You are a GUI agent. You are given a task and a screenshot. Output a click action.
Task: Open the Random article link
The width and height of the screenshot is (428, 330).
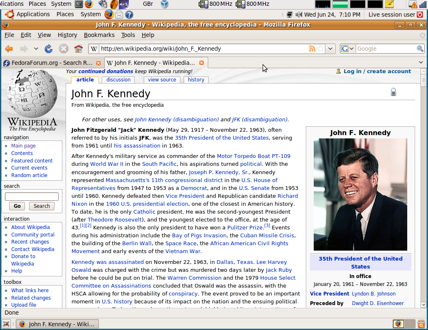coord(29,175)
